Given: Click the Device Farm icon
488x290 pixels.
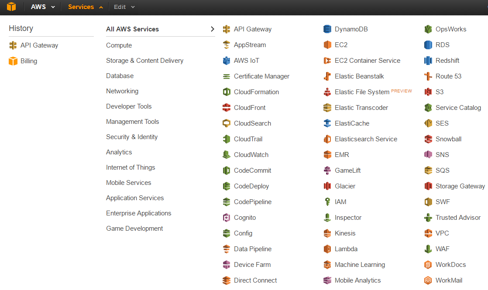Looking at the screenshot, I should coord(227,265).
